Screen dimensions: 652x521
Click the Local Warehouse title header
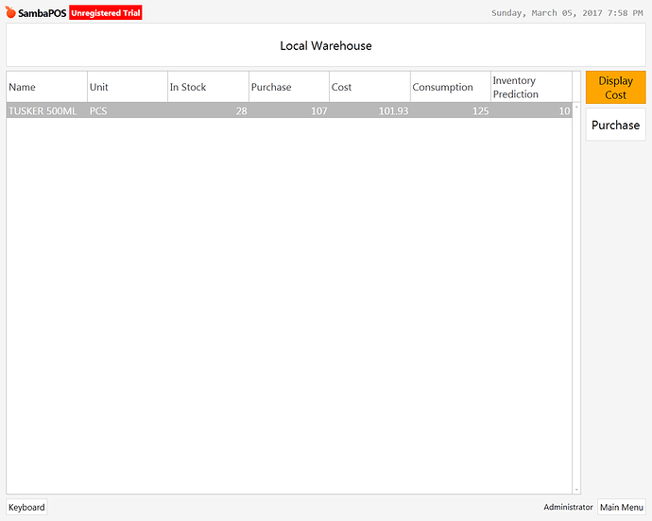coord(326,45)
